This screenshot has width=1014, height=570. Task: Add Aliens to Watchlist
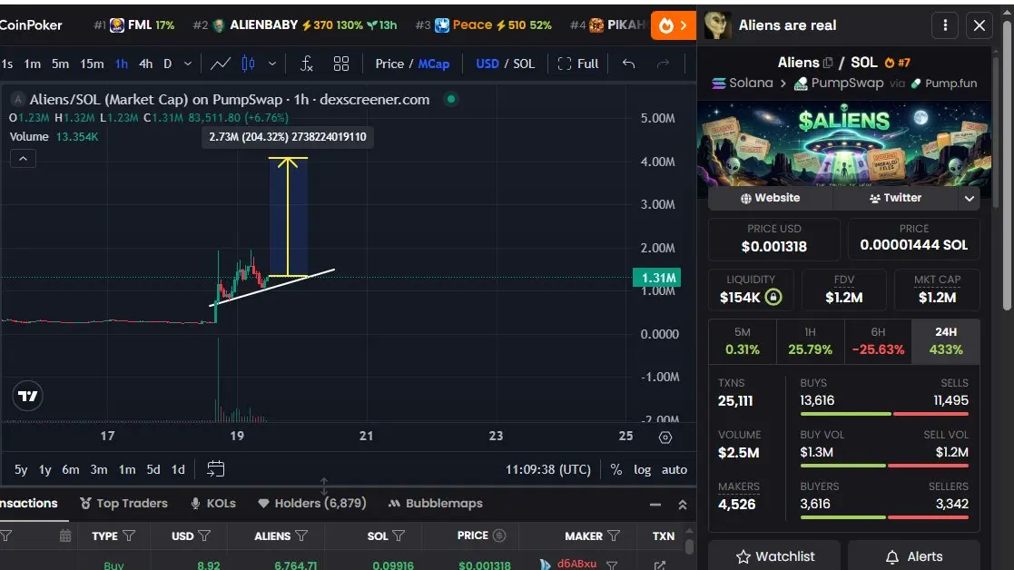[x=774, y=556]
